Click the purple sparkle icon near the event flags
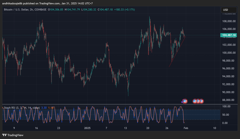240x139 pixels. pos(182,102)
